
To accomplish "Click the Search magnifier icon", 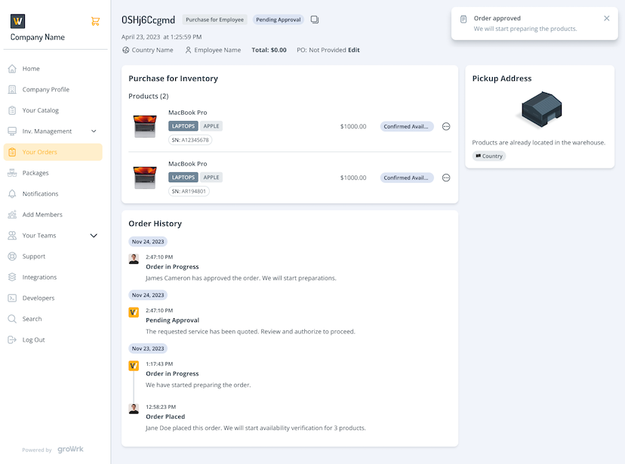I will (12, 319).
